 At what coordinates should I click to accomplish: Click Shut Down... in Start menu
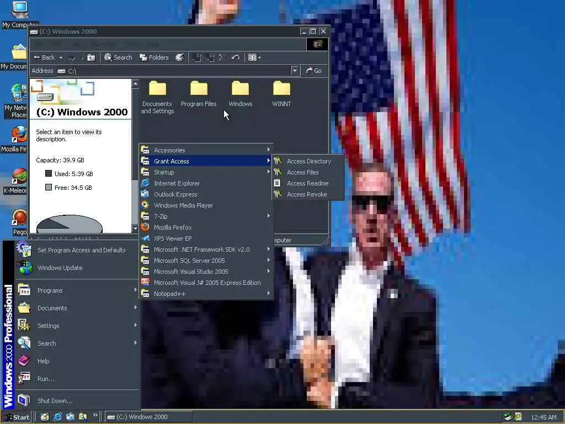coord(76,401)
